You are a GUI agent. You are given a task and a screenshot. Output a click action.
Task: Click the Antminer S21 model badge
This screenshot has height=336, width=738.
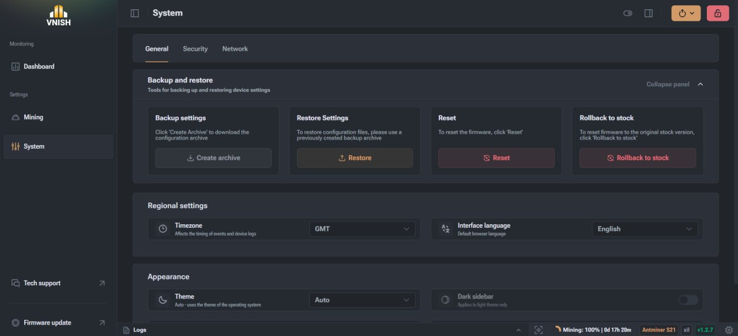click(x=658, y=330)
